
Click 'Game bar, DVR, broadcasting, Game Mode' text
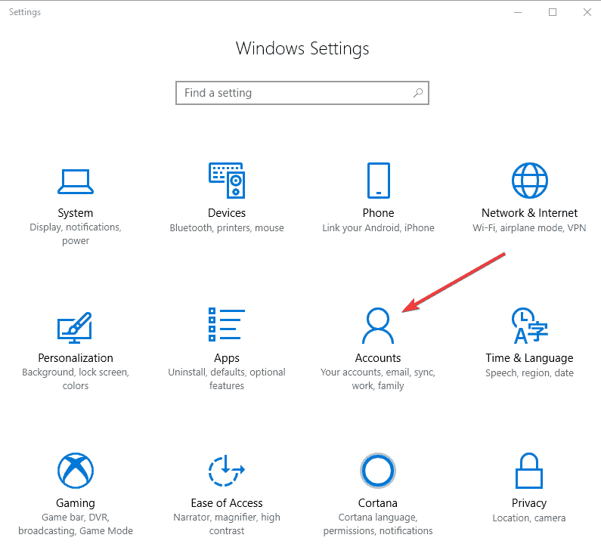coord(76,524)
